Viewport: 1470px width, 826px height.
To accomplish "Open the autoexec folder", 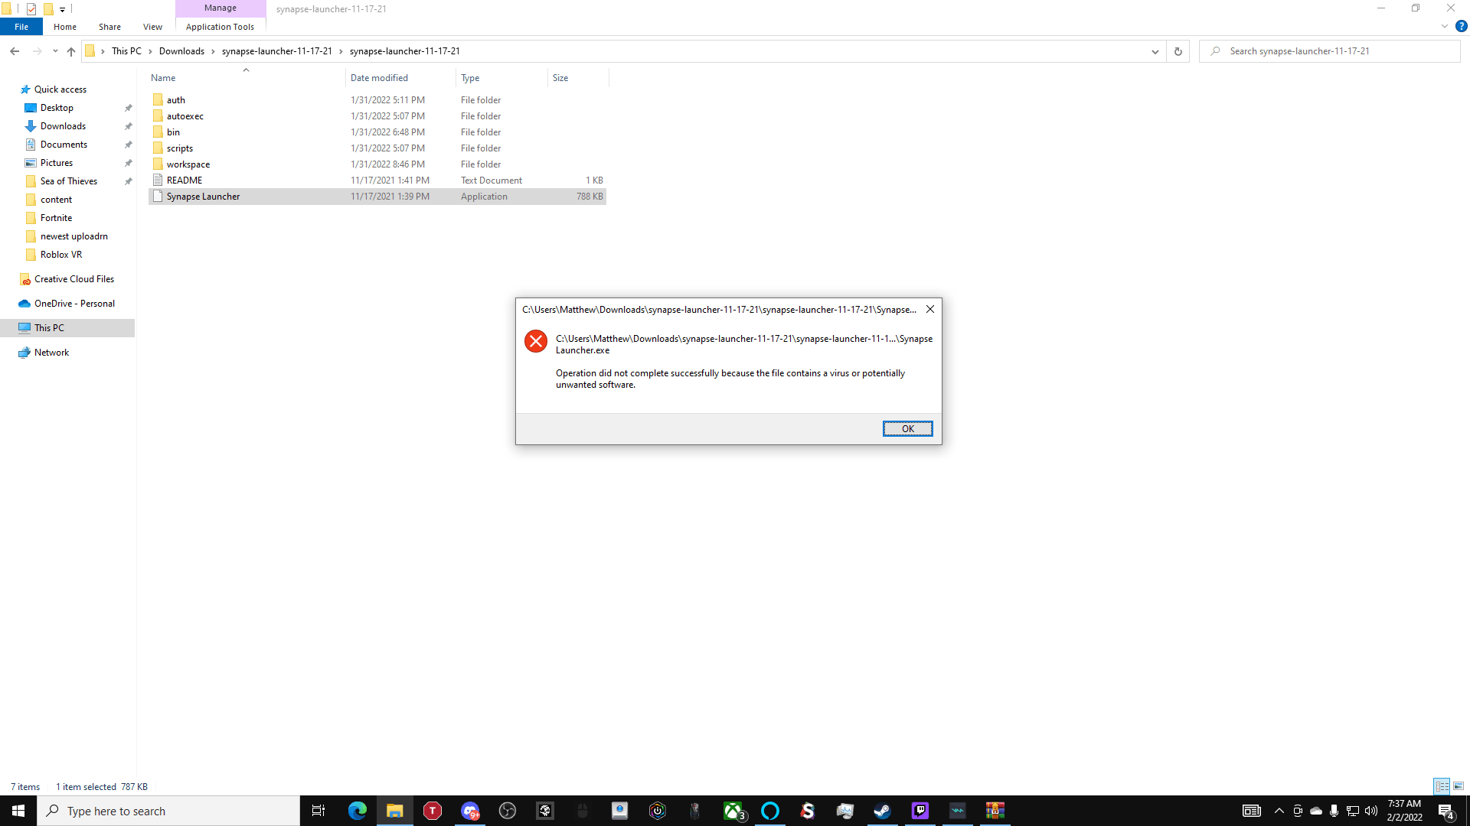I will [185, 115].
